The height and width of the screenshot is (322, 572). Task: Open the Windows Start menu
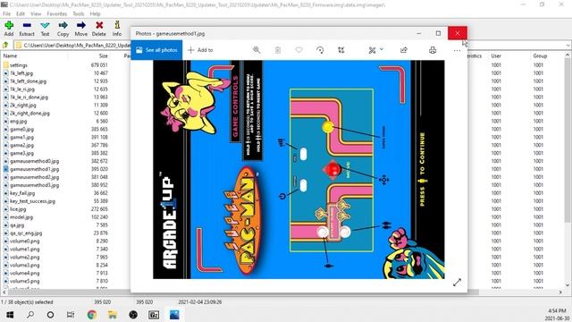(x=10, y=315)
